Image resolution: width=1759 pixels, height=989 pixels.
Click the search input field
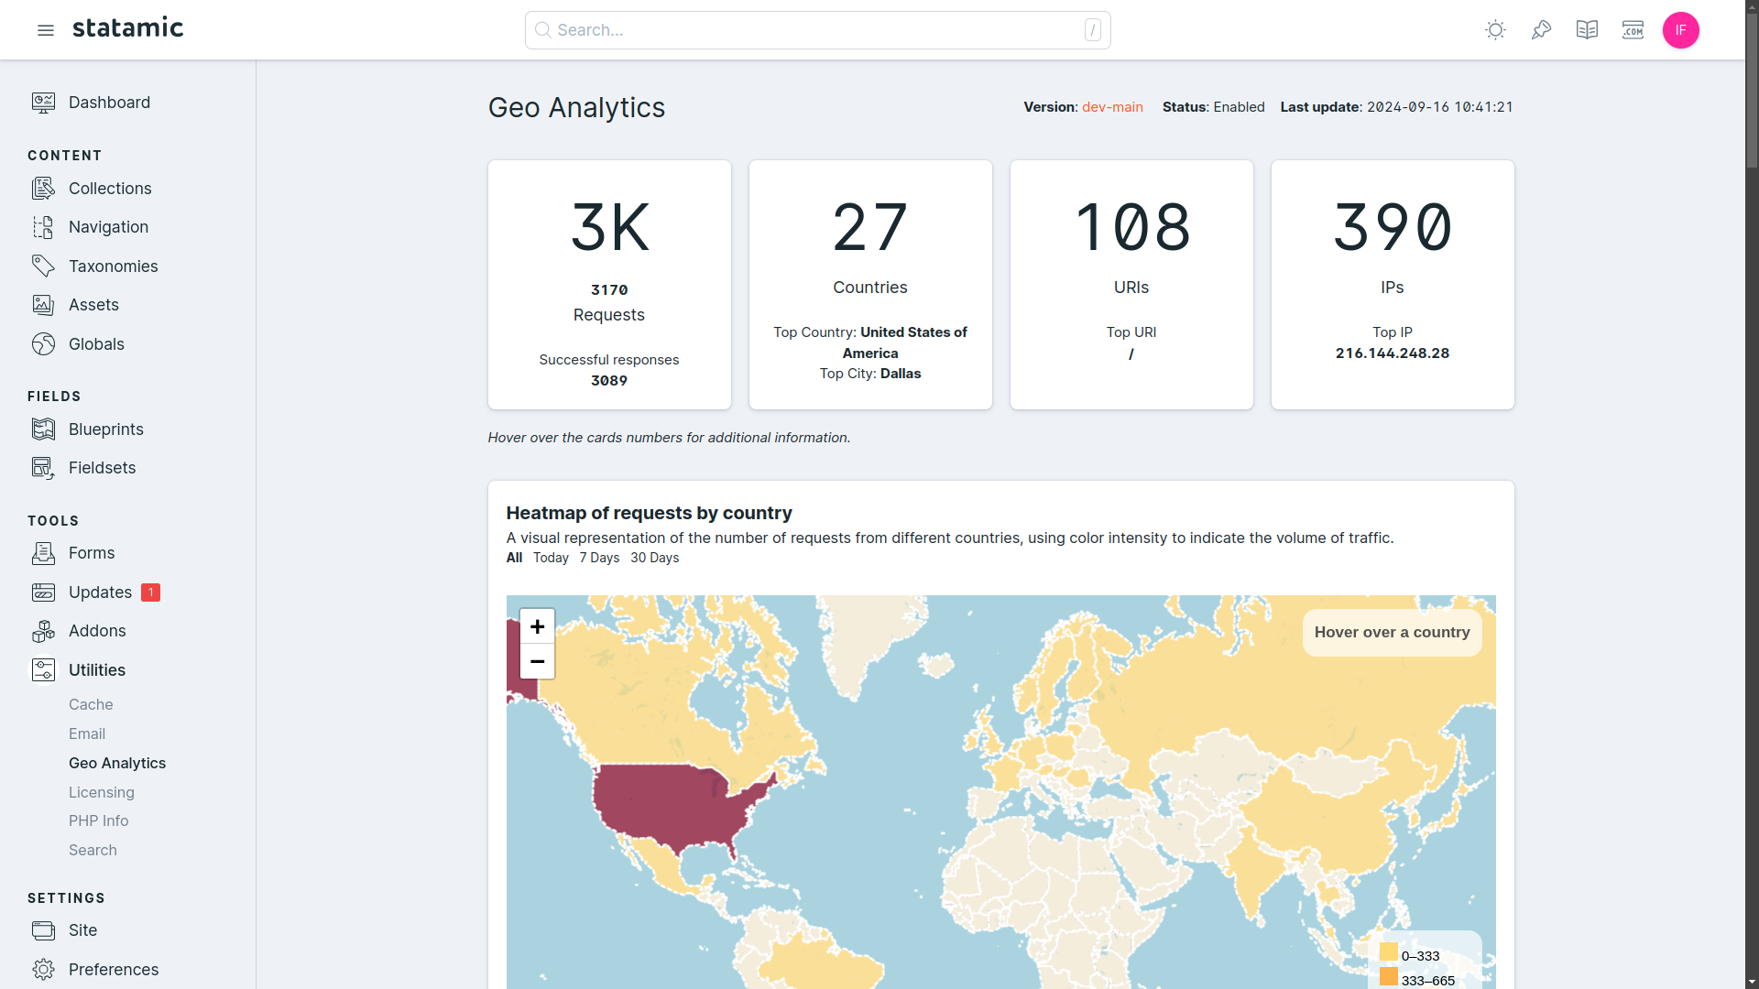click(x=816, y=29)
